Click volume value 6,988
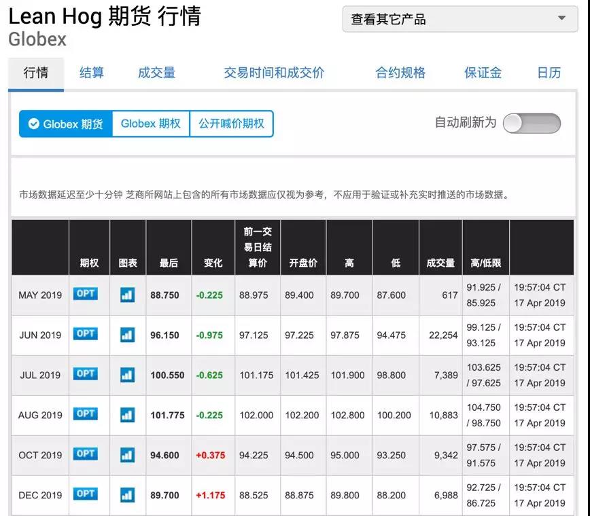 pos(446,495)
